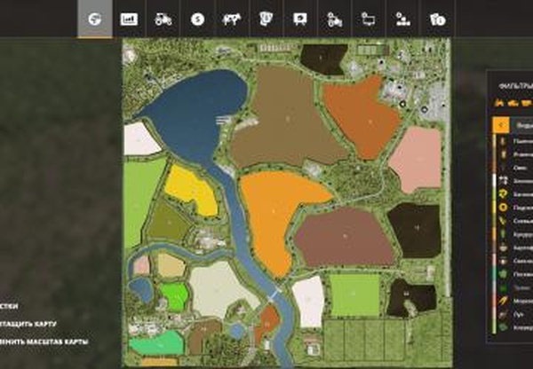Open vehicle settings gear-and-tractor icon

[335, 20]
